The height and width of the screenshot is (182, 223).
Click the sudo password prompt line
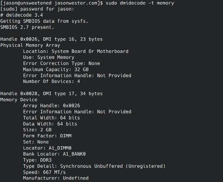point(37,9)
